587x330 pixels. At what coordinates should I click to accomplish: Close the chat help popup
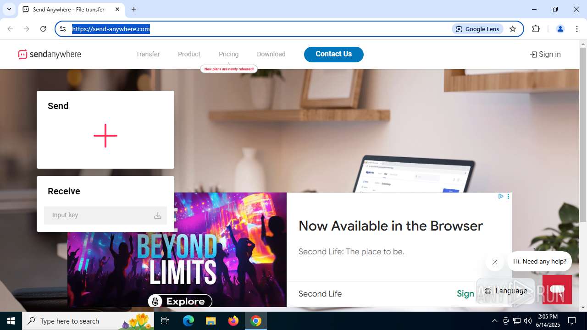[494, 262]
